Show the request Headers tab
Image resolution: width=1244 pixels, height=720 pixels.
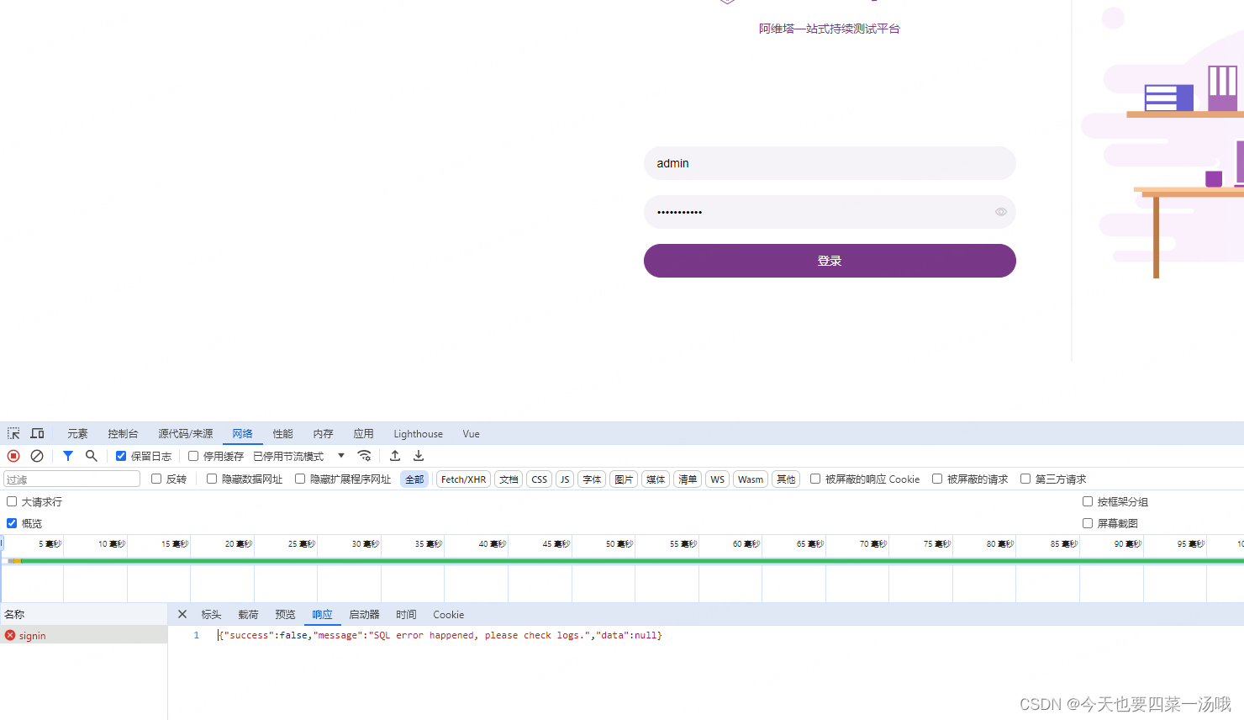[x=211, y=615]
